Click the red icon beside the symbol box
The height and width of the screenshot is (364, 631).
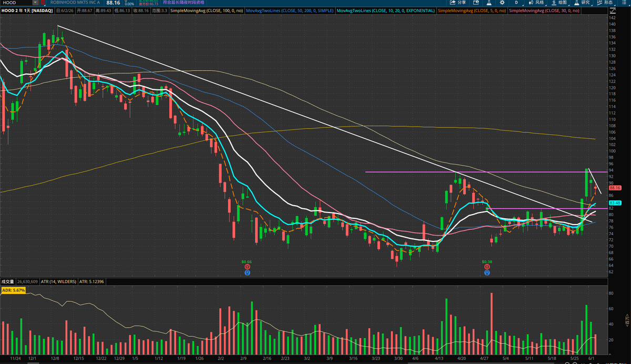point(43,3)
